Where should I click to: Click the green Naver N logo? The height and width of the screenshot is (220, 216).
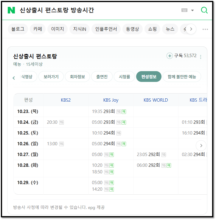pos(11,10)
